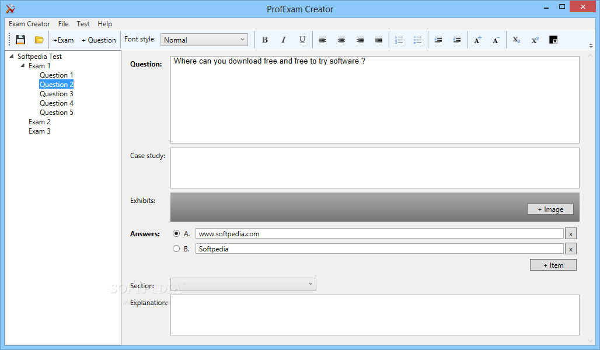
Task: Collapse the Exam 1 tree node
Action: (23, 66)
